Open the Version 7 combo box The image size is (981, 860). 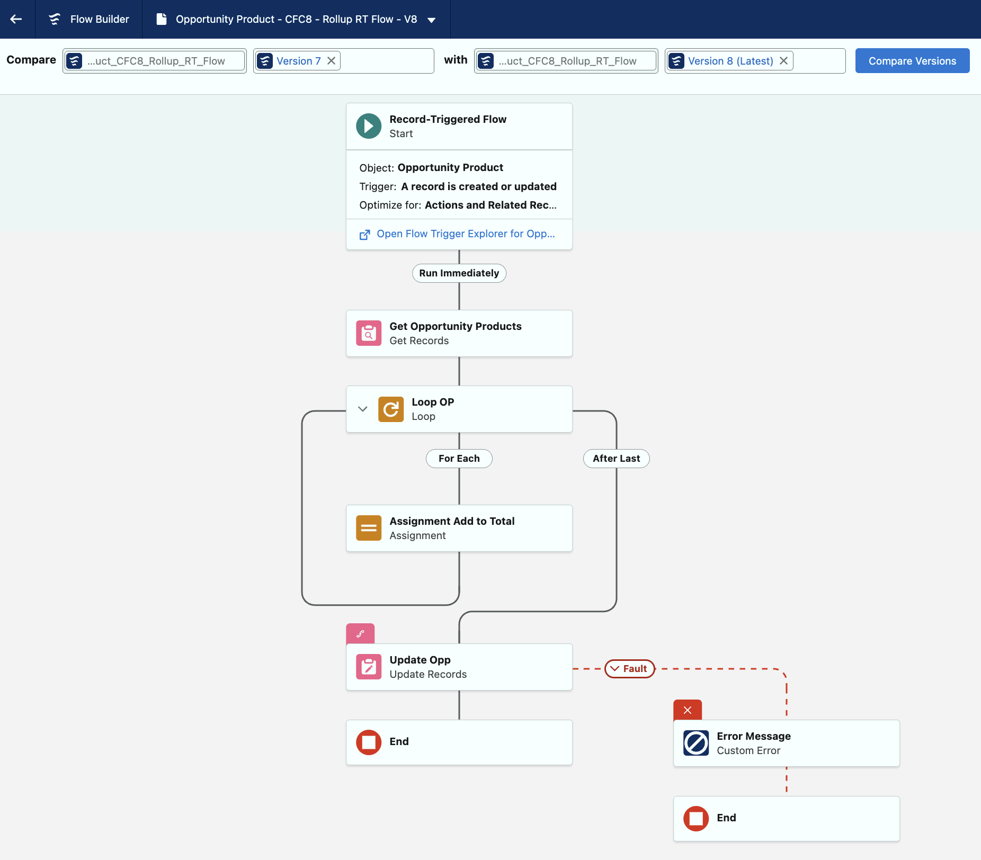(x=344, y=61)
